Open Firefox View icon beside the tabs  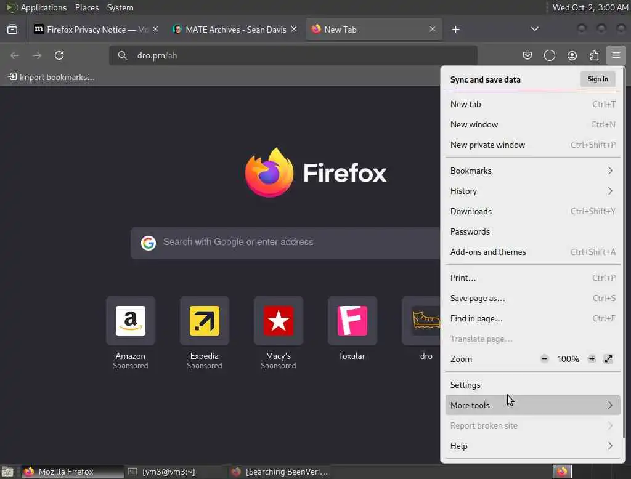12,30
